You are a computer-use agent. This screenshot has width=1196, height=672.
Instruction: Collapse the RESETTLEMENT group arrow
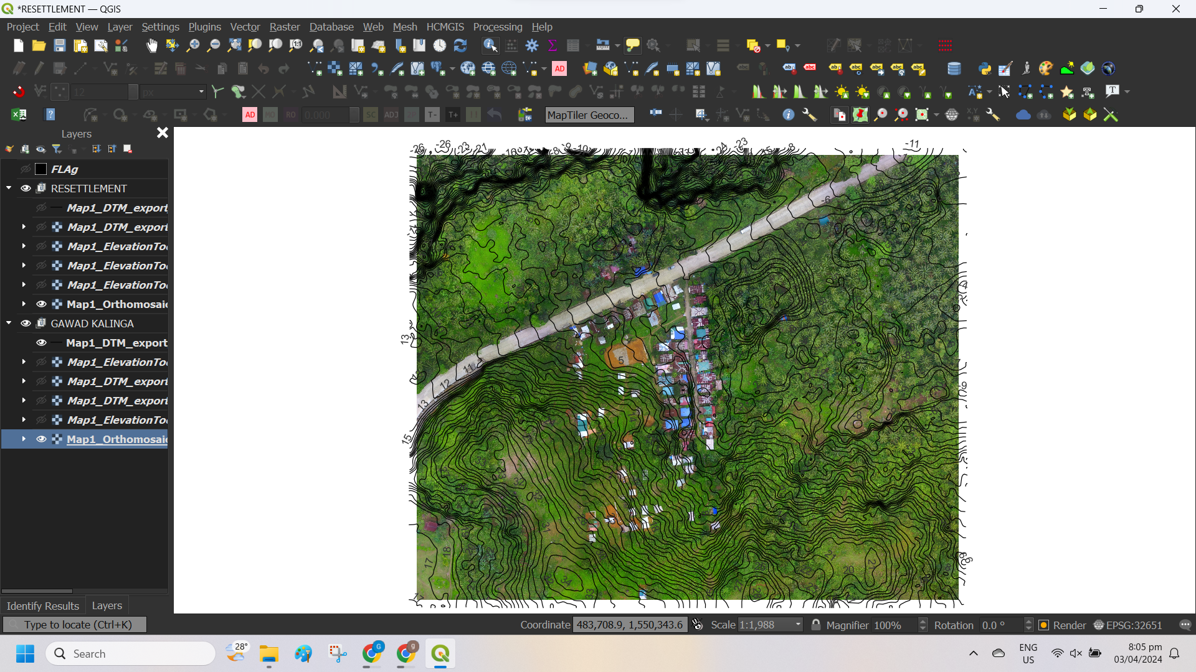(x=9, y=188)
